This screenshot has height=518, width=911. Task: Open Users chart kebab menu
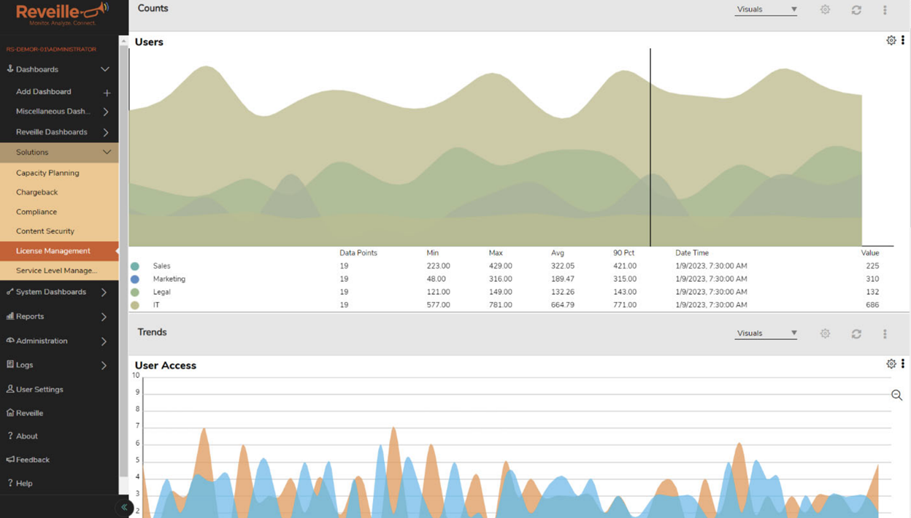pyautogui.click(x=903, y=41)
